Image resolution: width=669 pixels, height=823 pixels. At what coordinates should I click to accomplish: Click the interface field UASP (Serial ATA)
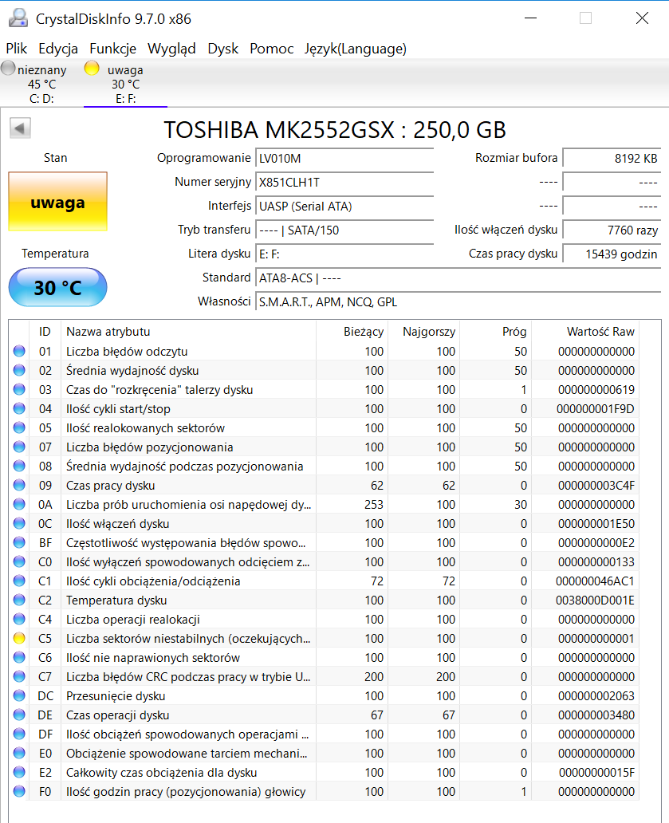tap(344, 207)
